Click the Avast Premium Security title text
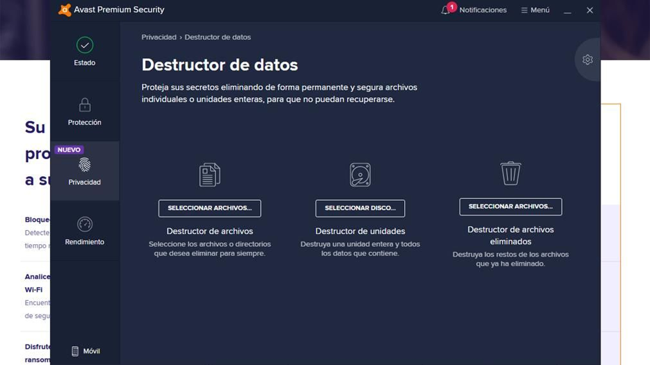Image resolution: width=650 pixels, height=365 pixels. pyautogui.click(x=119, y=9)
